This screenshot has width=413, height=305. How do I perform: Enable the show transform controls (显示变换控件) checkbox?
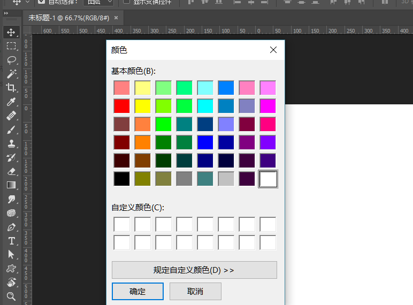[127, 2]
